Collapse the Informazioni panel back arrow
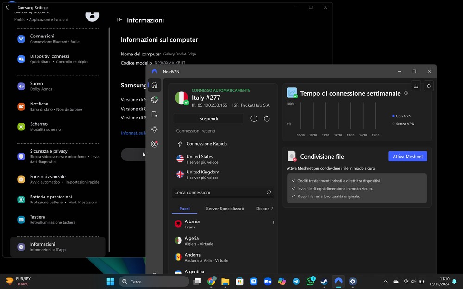 coord(119,20)
